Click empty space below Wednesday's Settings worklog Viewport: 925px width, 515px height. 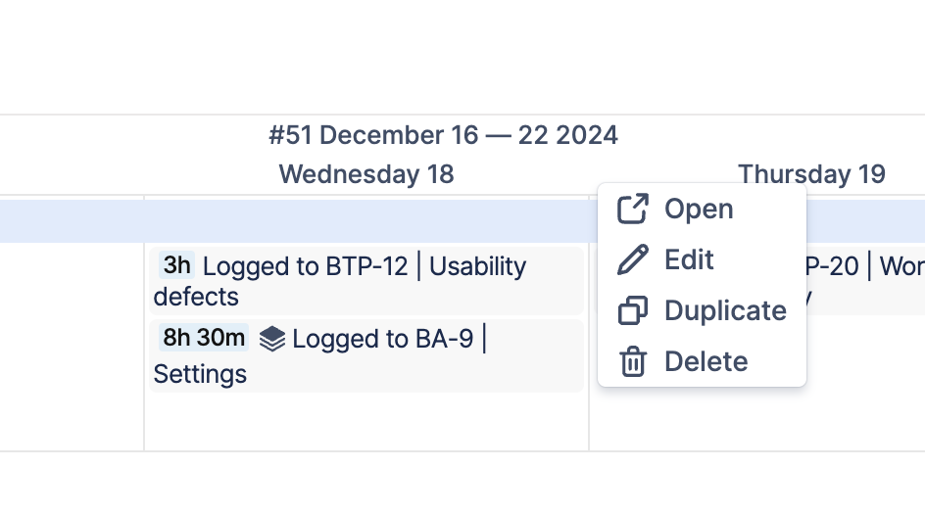tap(366, 423)
